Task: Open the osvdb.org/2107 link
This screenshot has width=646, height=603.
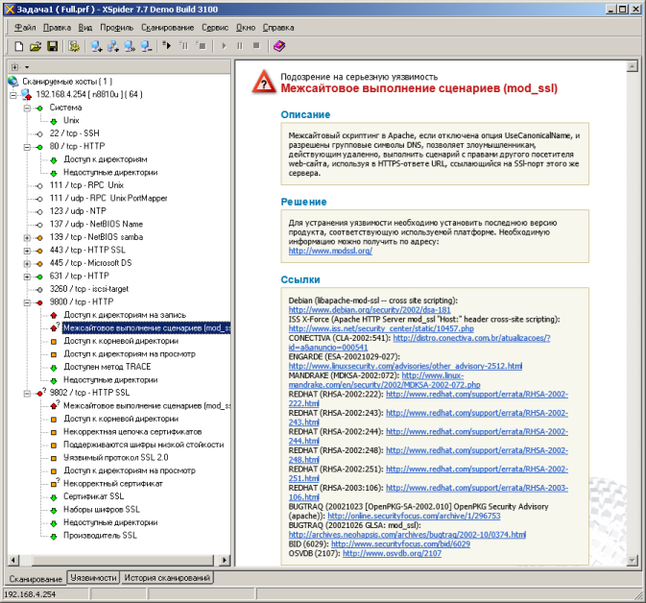Action: [392, 553]
